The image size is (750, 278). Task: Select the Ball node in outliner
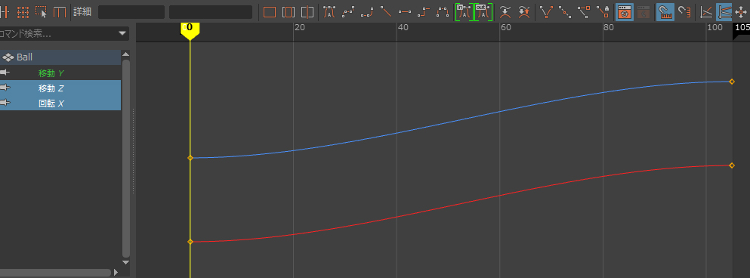(x=60, y=57)
